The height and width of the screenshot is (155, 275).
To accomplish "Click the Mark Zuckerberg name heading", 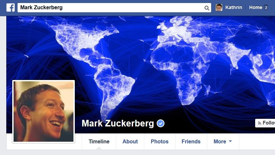I will (x=118, y=123).
